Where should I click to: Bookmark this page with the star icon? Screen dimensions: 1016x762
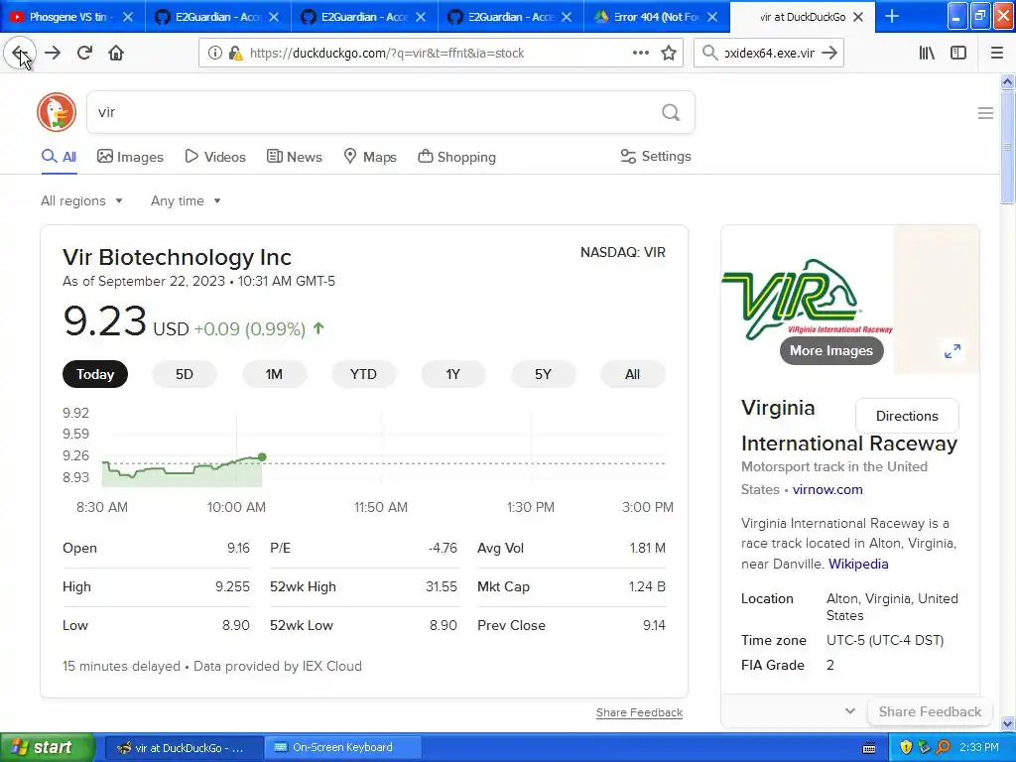669,54
